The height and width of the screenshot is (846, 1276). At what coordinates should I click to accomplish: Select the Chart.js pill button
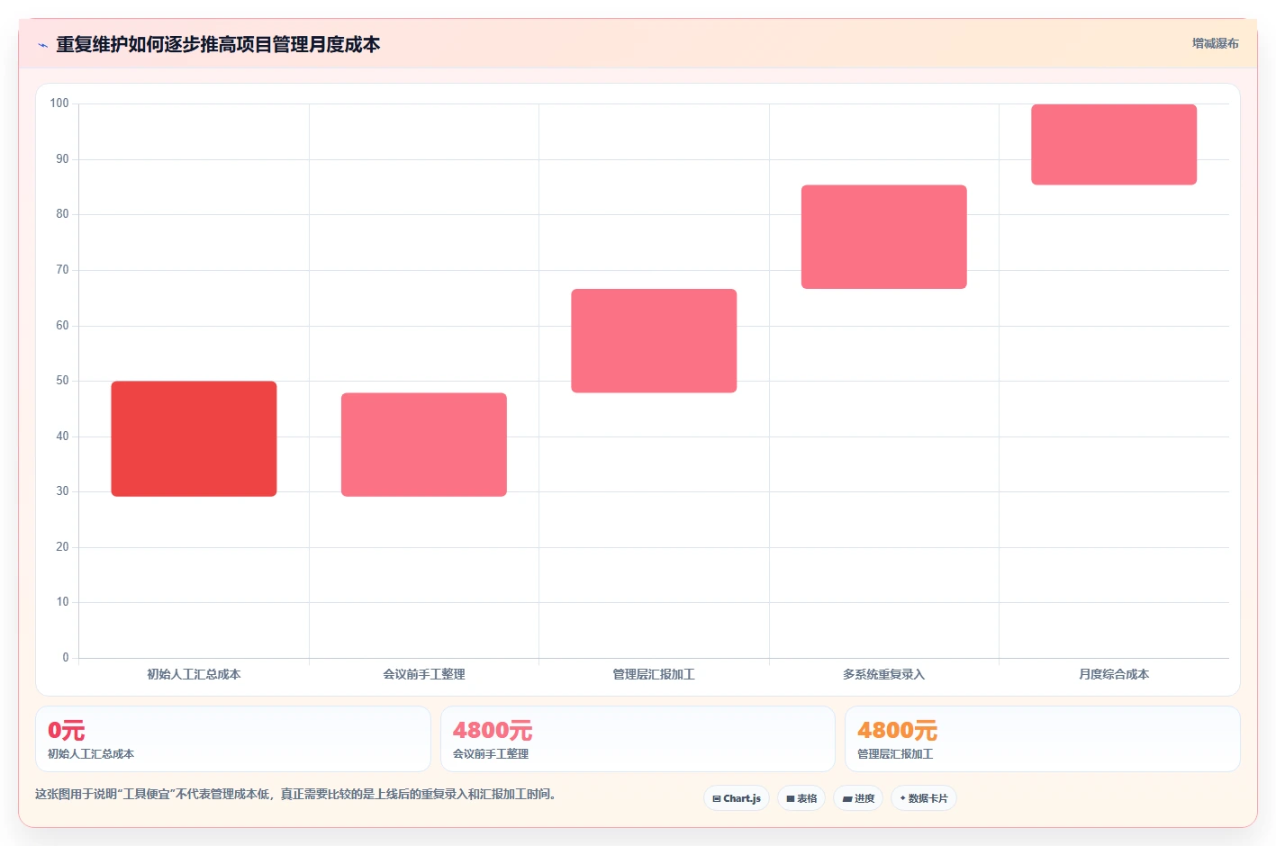click(x=737, y=798)
